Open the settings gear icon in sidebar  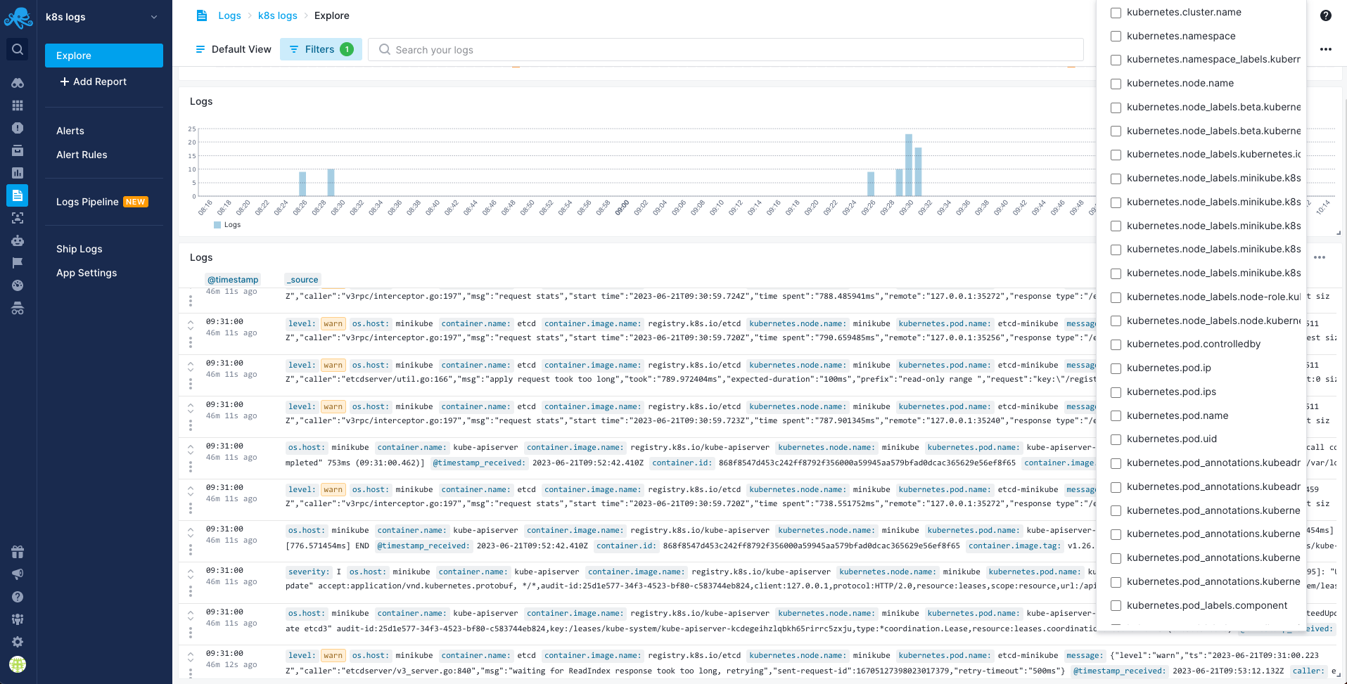point(18,642)
